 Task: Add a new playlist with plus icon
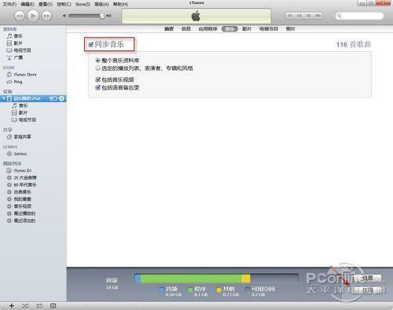pos(12,306)
